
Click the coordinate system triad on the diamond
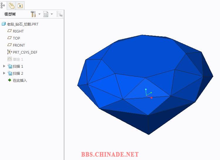pos(148,93)
